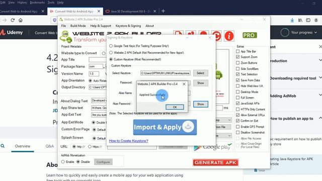Expand the Downloading required tool section
The height and width of the screenshot is (181, 322).
coord(320,78)
